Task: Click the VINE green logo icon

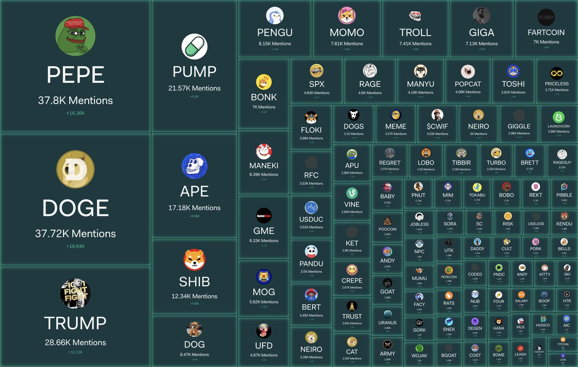Action: 352,193
